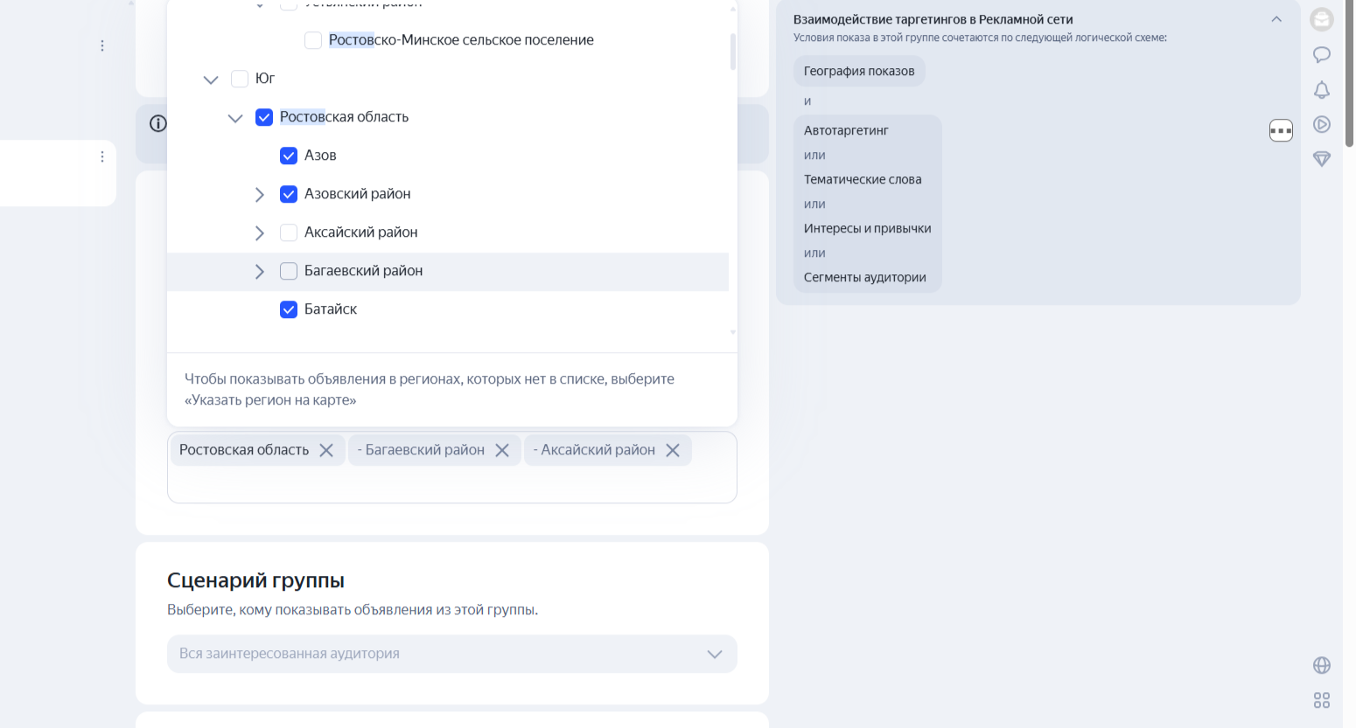Expand the Багаевский район node
Viewport: 1356px width, 728px height.
point(259,272)
